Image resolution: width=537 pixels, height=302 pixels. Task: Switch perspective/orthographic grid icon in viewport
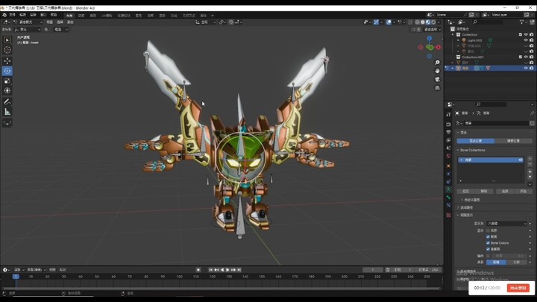(437, 88)
